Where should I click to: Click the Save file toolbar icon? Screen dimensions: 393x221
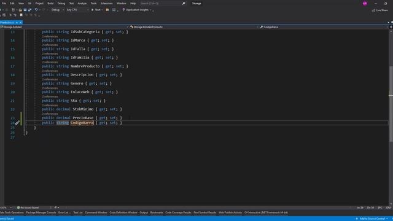(x=25, y=10)
